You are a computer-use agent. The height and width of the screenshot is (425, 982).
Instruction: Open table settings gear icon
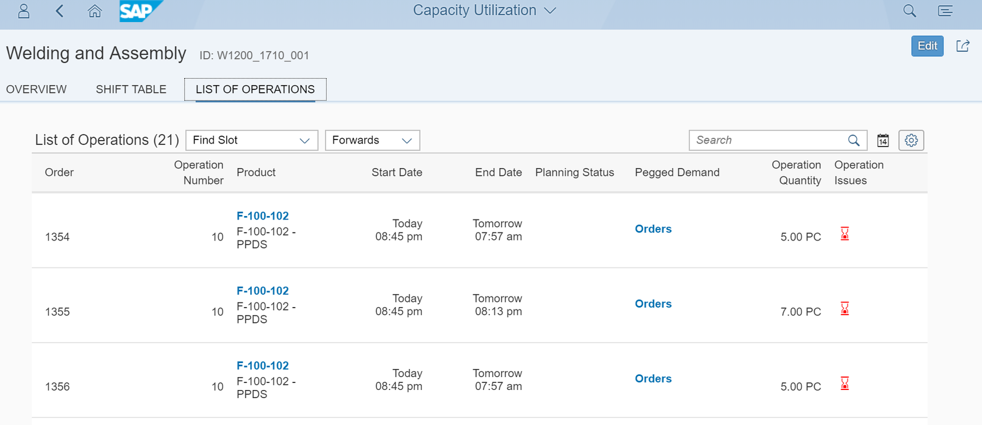click(911, 140)
